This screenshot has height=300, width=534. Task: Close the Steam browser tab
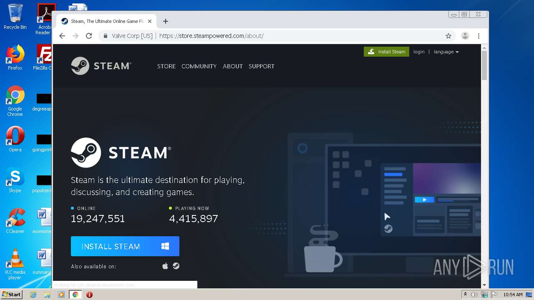[x=150, y=21]
